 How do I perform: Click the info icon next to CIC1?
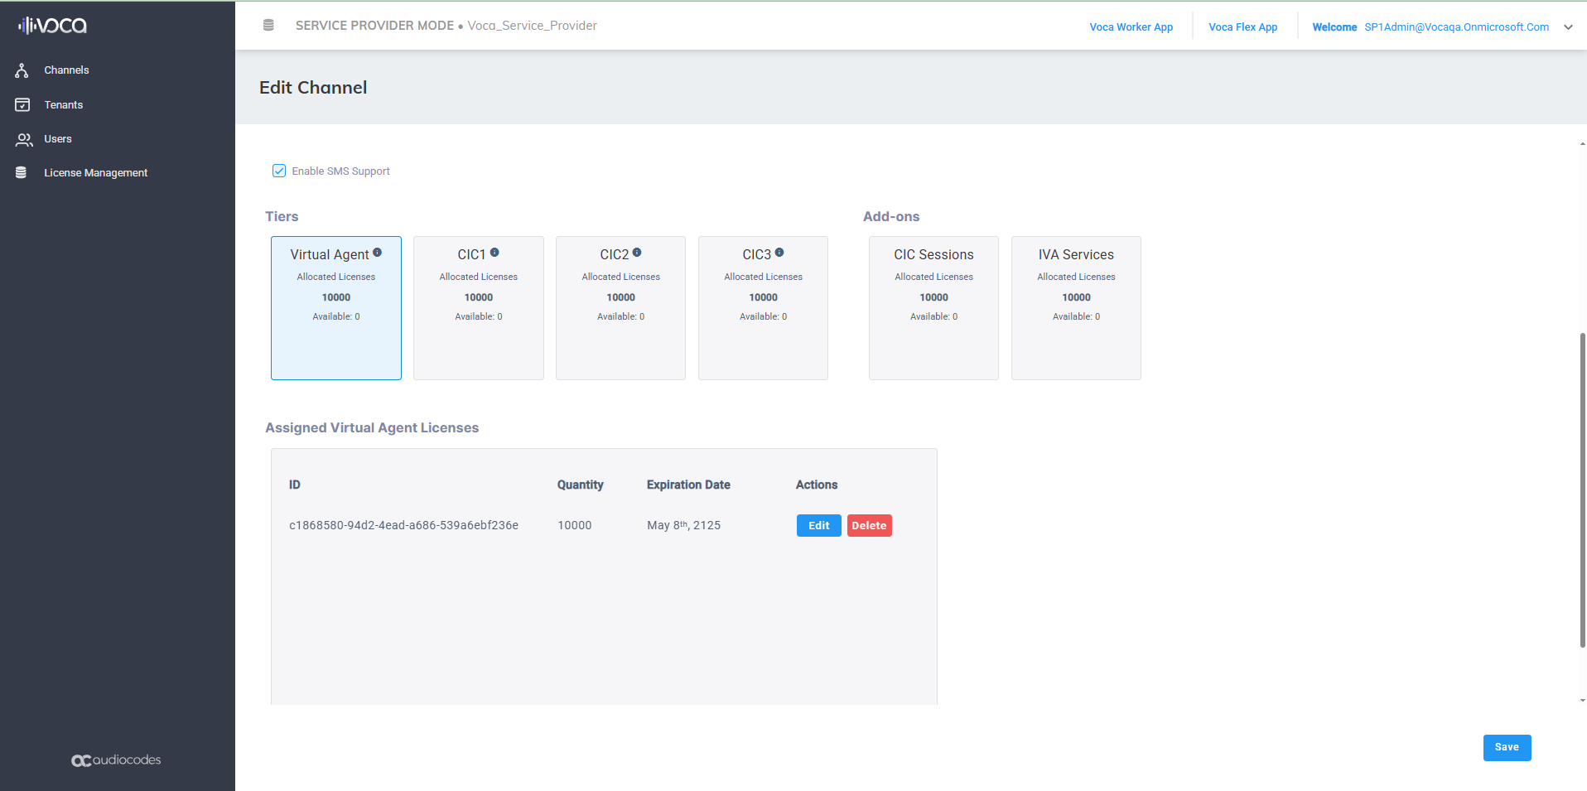(x=494, y=253)
